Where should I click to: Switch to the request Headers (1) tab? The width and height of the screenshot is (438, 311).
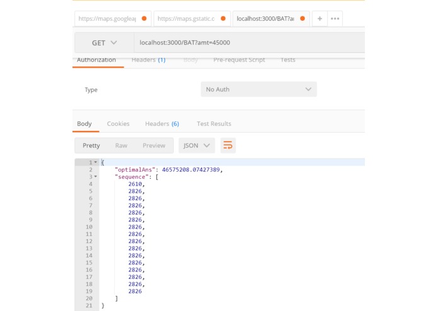click(149, 60)
